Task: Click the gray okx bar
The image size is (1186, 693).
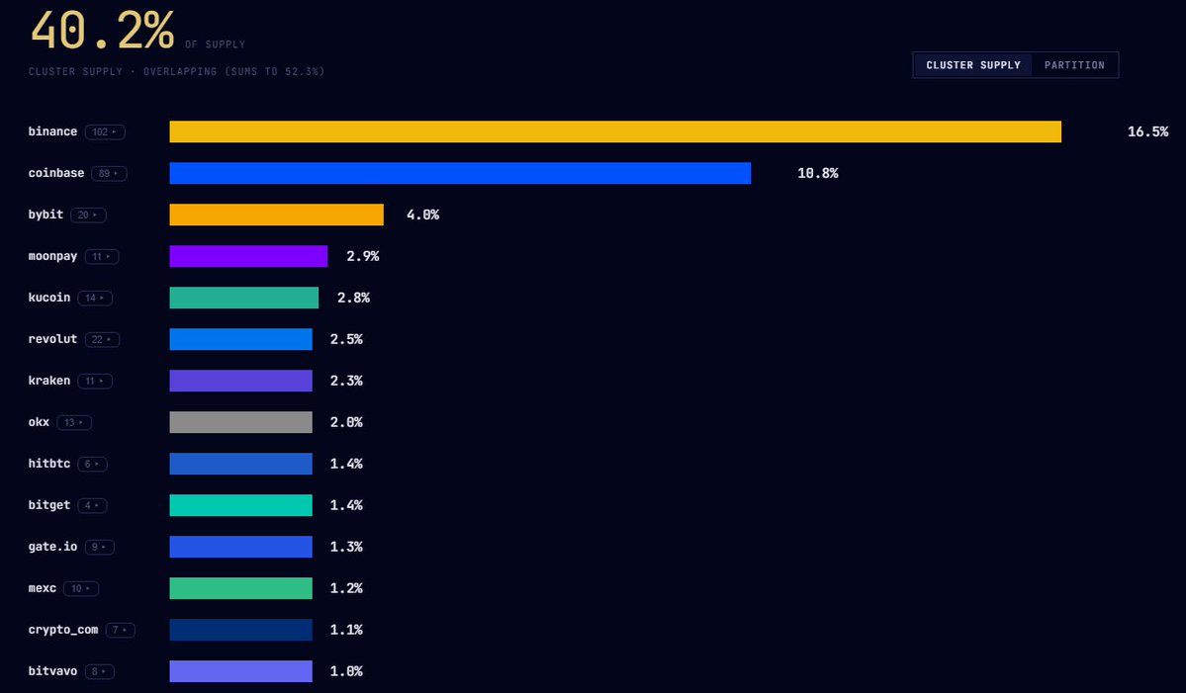Action: [x=240, y=422]
